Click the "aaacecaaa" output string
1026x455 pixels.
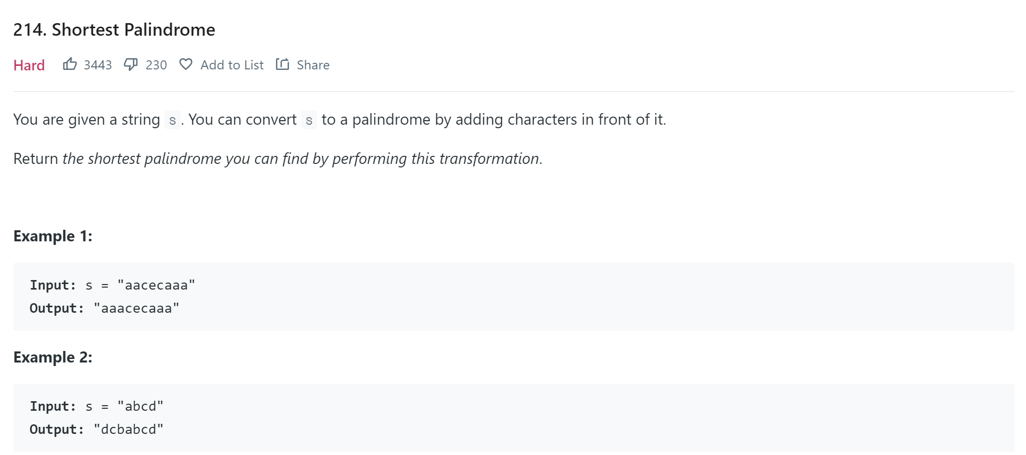tap(136, 308)
